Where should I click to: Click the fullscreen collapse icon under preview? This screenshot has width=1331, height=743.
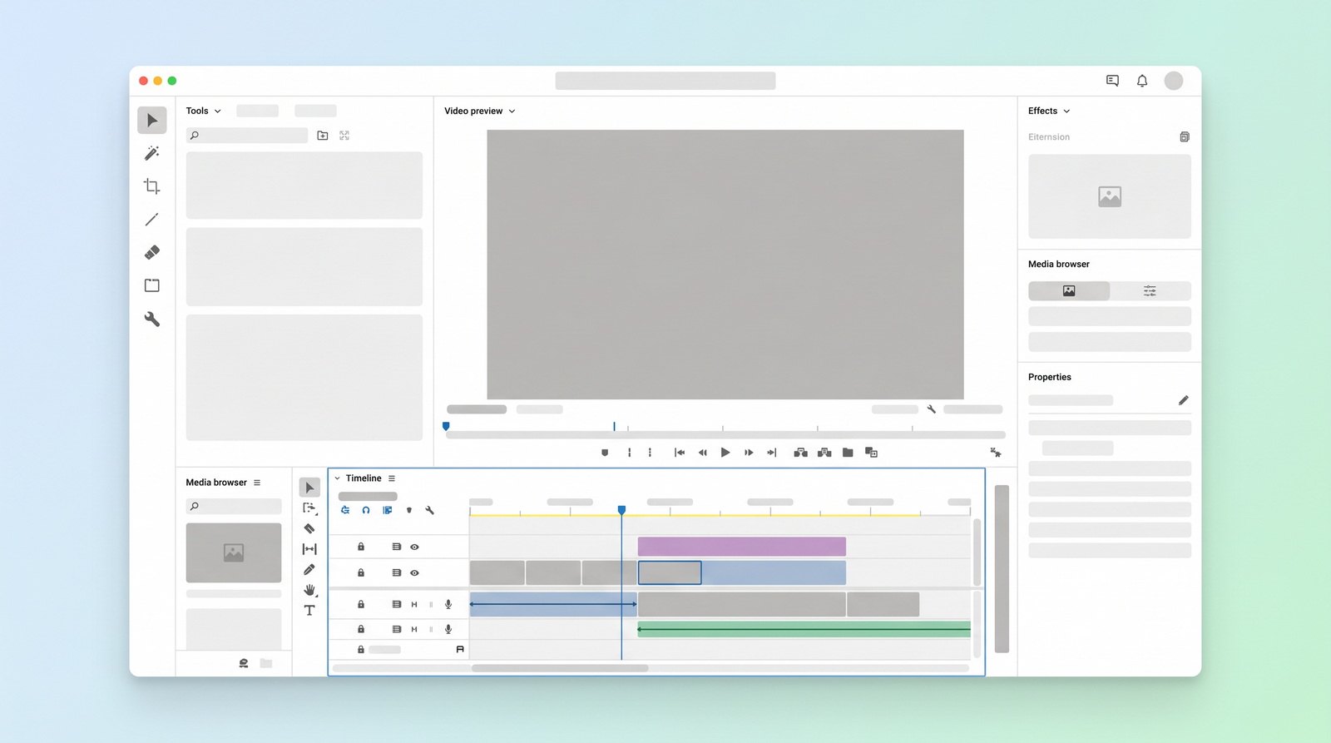[x=996, y=453]
